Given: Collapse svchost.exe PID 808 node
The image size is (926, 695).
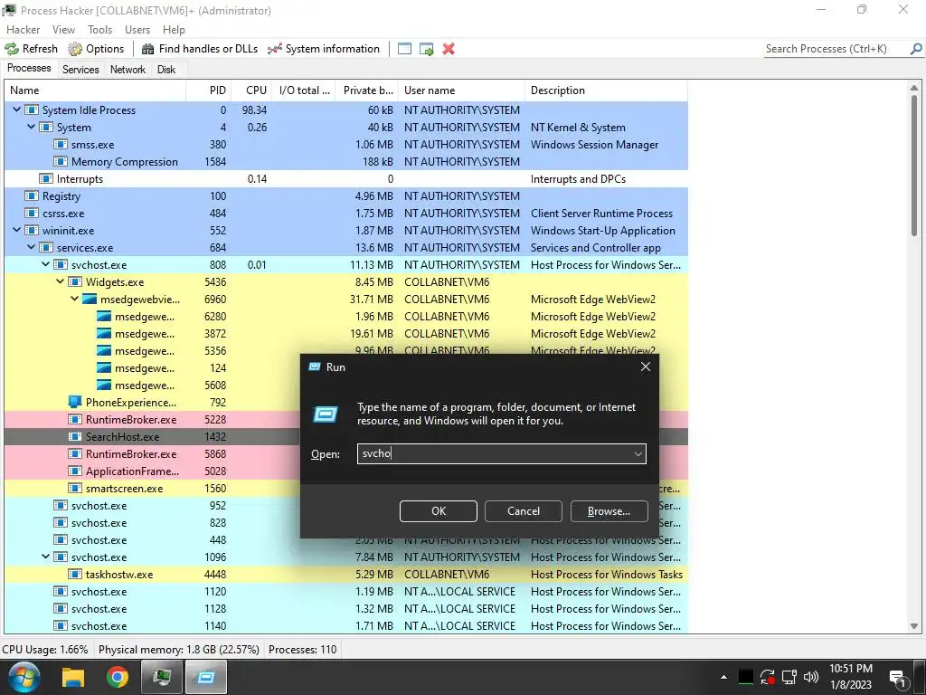Looking at the screenshot, I should [45, 265].
